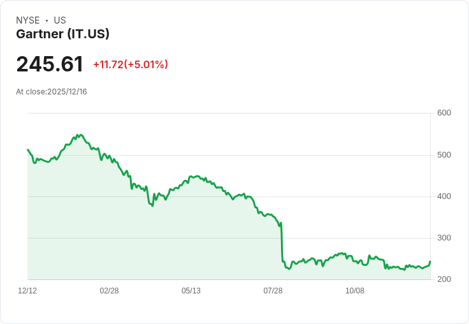Screen dimensions: 469x324
Task: Click the 245.61 current price
Action: pos(50,64)
